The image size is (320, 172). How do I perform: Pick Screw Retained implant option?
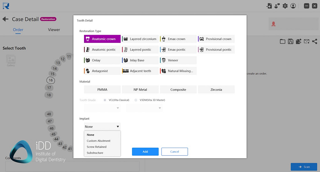click(97, 147)
